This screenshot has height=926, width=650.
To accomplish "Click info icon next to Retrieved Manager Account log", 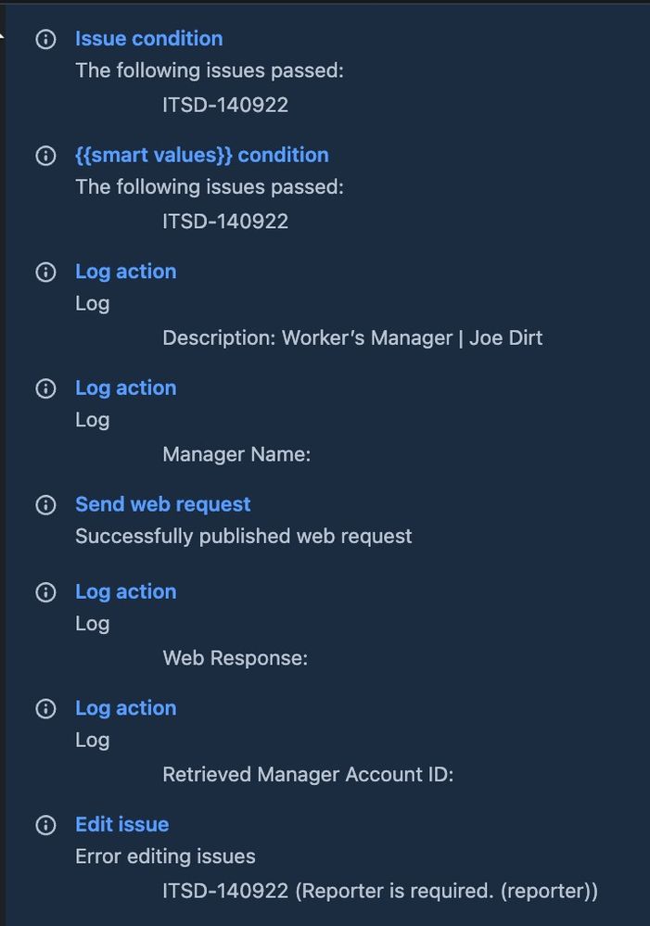I will (x=45, y=709).
